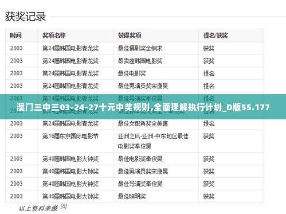The height and width of the screenshot is (214, 286).
Task: Click 第24届韩国电影青龙奖 in the 最卖座韩国电影奖 row
Action: pos(70,61)
